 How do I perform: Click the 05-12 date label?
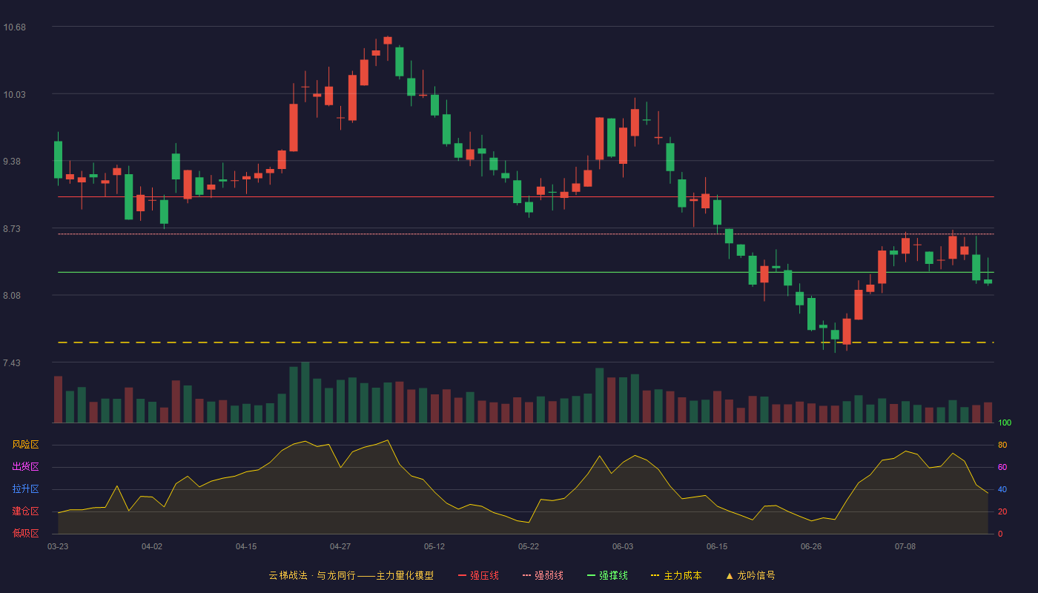pyautogui.click(x=434, y=546)
